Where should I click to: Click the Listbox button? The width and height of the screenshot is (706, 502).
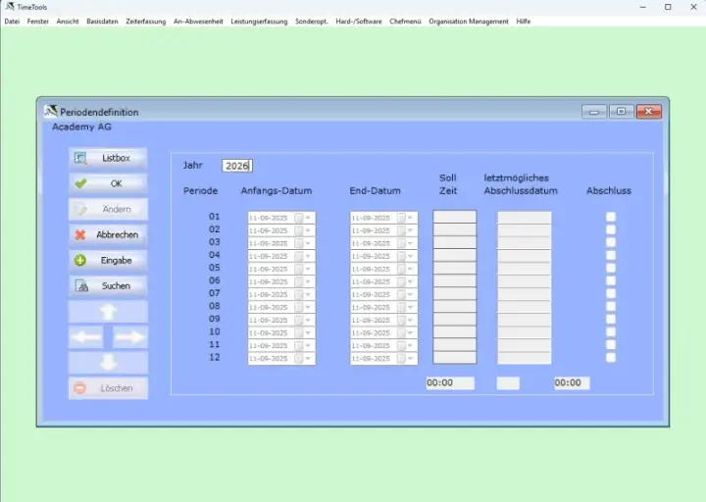108,158
